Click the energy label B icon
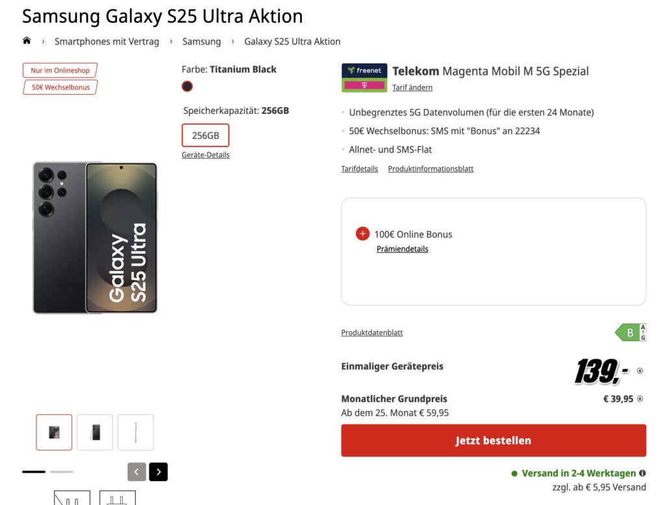 630,333
